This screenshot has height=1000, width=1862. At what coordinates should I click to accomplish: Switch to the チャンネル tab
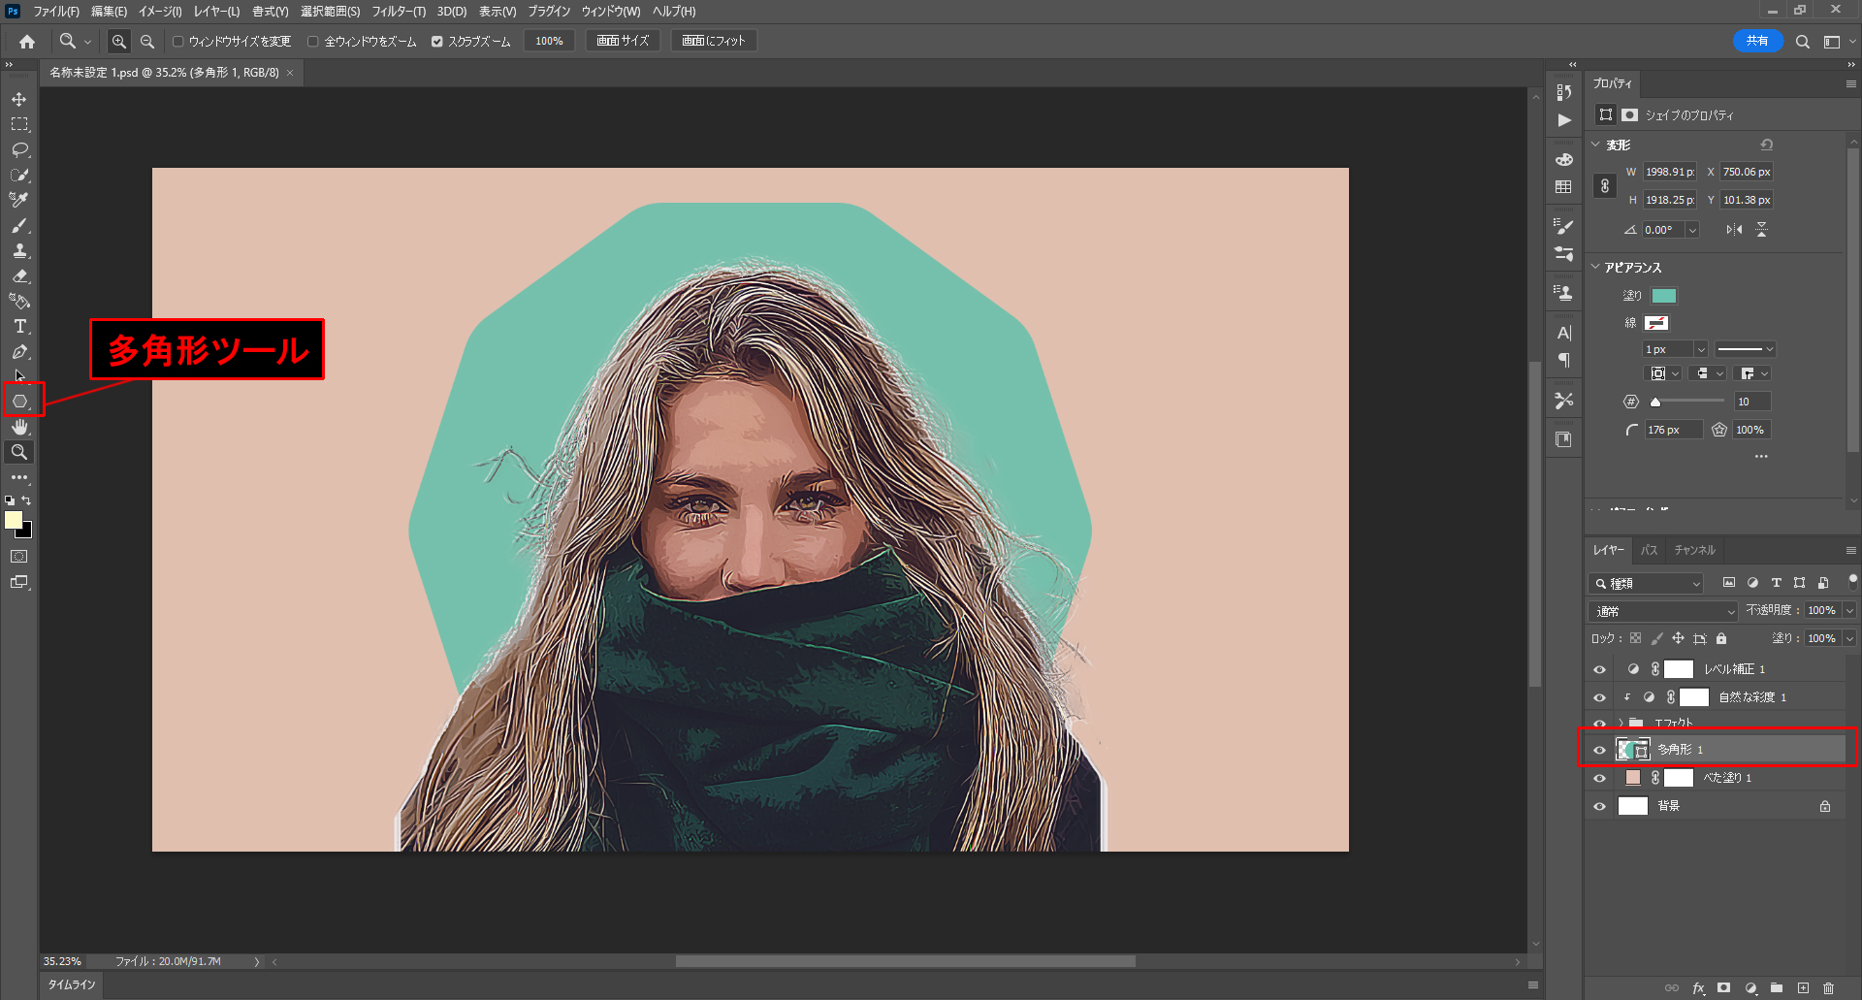(x=1694, y=550)
